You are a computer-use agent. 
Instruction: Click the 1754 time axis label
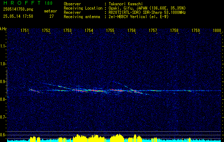click(x=89, y=31)
